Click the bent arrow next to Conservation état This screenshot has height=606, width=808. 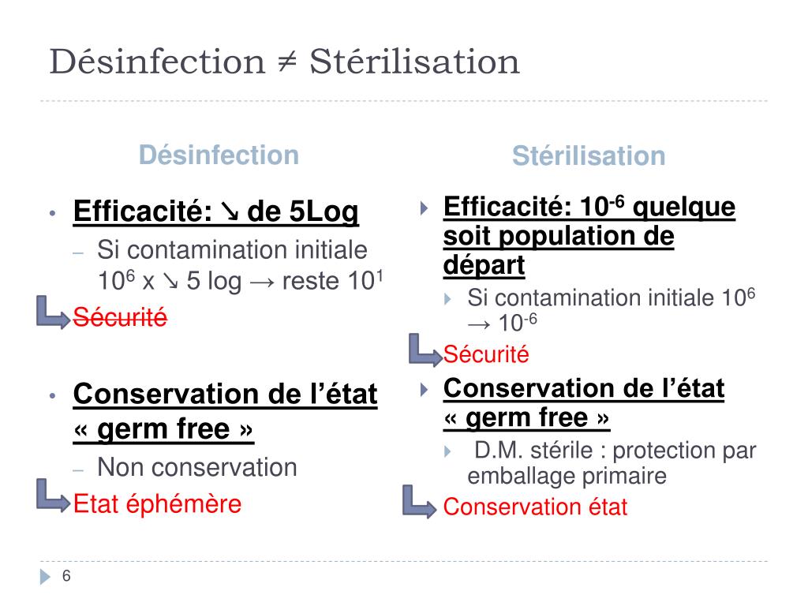(420, 501)
